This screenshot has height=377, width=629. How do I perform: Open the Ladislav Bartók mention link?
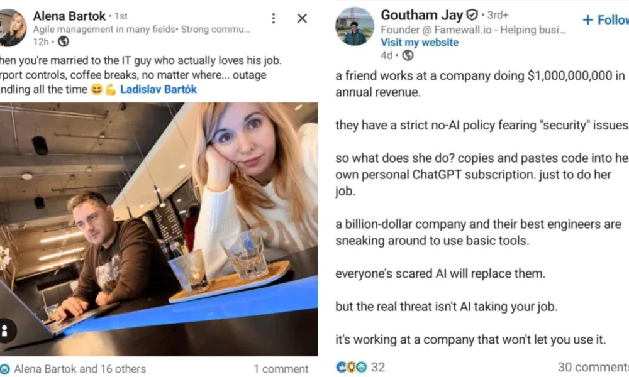tap(158, 89)
